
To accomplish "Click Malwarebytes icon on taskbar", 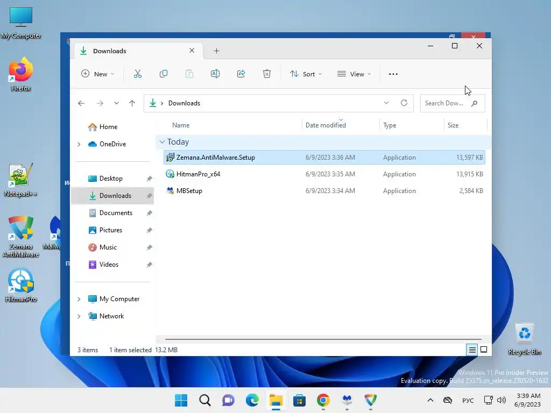I will tap(347, 400).
